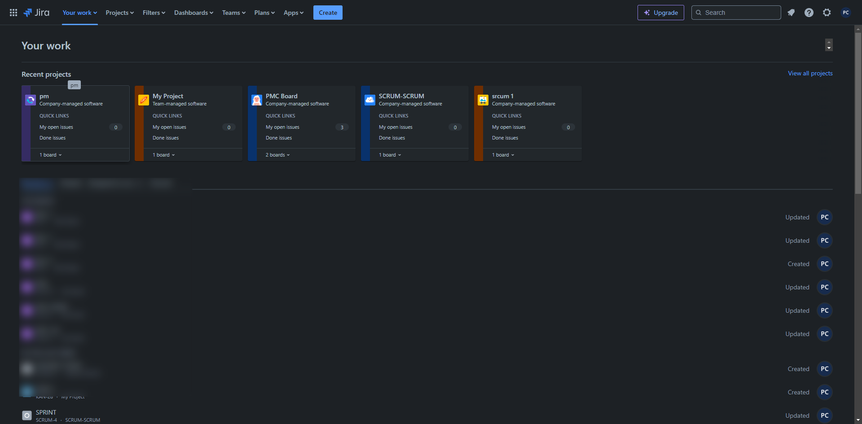Viewport: 862px width, 424px height.
Task: Open the app switcher grid menu
Action: [x=13, y=13]
